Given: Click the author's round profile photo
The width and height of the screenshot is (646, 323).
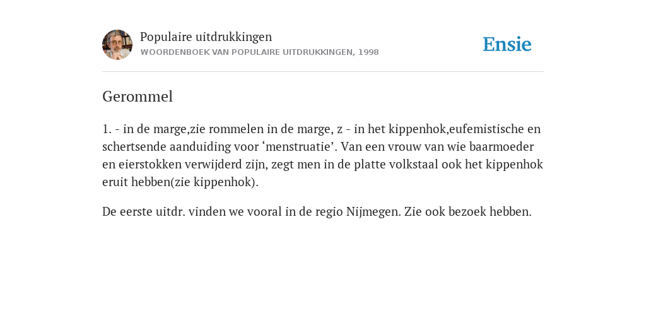Looking at the screenshot, I should tap(117, 45).
